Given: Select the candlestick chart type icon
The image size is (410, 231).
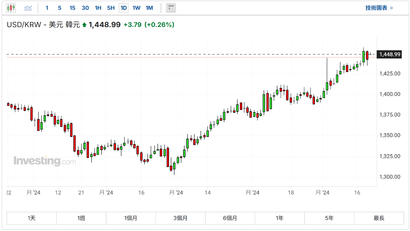Looking at the screenshot, I should click(x=11, y=8).
